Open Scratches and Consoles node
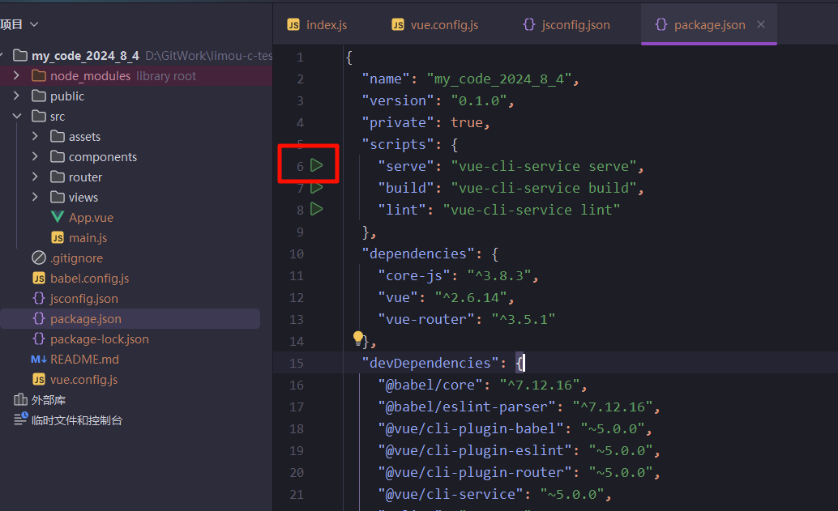The height and width of the screenshot is (511, 838). pos(76,420)
